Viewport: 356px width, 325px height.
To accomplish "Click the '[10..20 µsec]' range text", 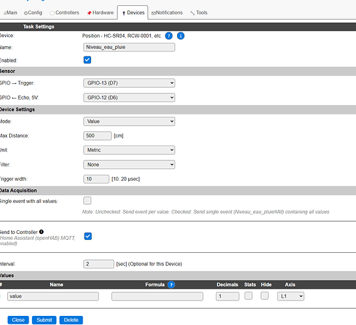I will pyautogui.click(x=126, y=179).
